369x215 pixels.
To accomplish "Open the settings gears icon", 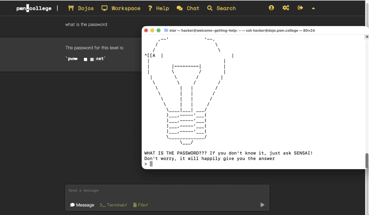I will click(286, 8).
